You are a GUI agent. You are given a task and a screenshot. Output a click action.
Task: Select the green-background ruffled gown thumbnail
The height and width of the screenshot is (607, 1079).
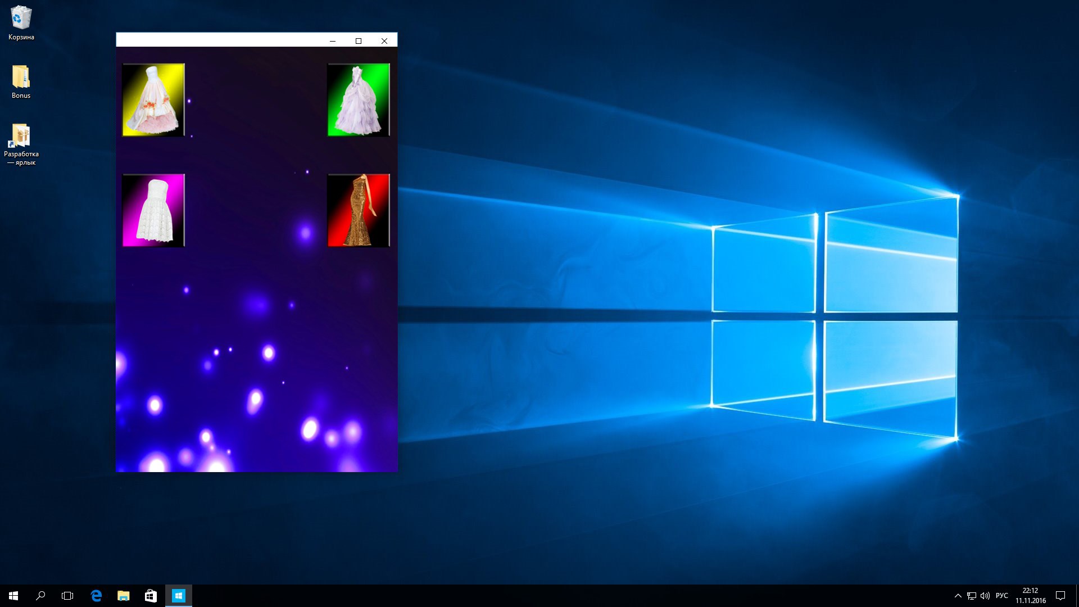click(359, 100)
